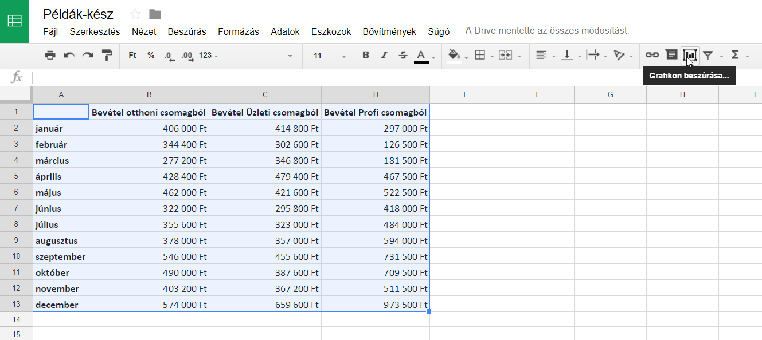
Task: Click the Ft currency format button
Action: (x=132, y=56)
